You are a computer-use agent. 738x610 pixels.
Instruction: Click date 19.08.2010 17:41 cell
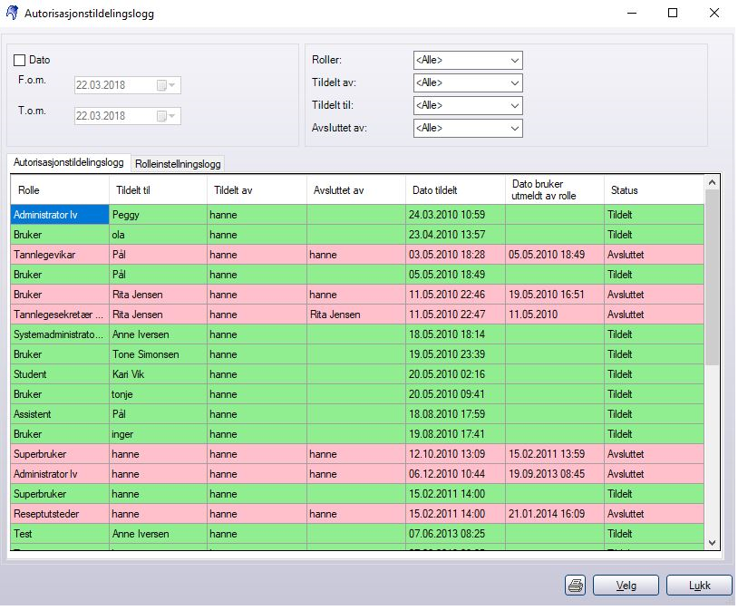[456, 434]
